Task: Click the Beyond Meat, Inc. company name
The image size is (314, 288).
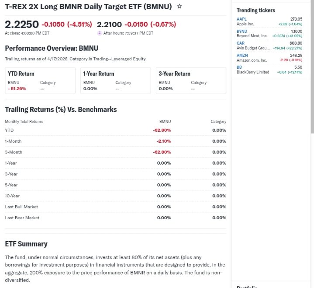Action: click(x=252, y=36)
